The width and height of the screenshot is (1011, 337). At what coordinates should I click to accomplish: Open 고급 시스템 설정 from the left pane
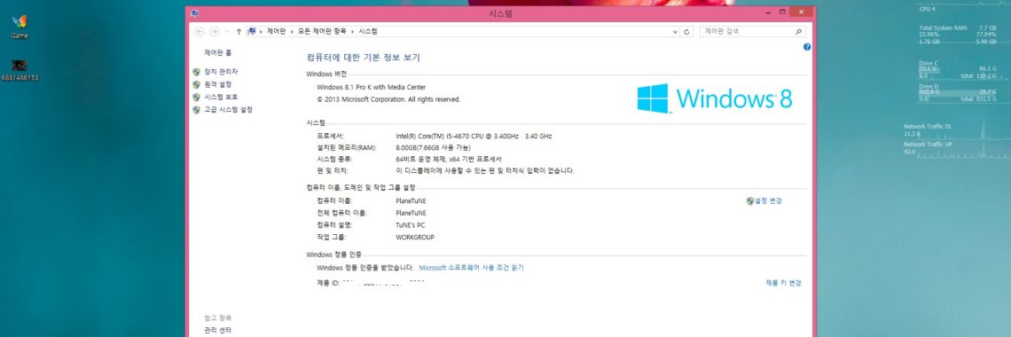click(228, 110)
